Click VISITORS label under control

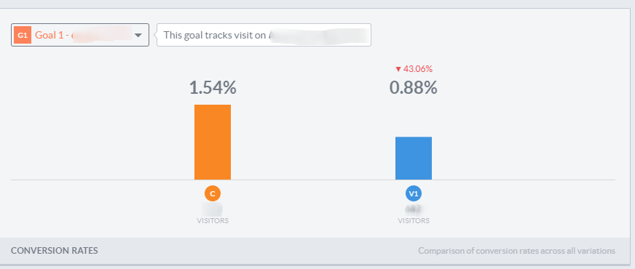coord(213,221)
